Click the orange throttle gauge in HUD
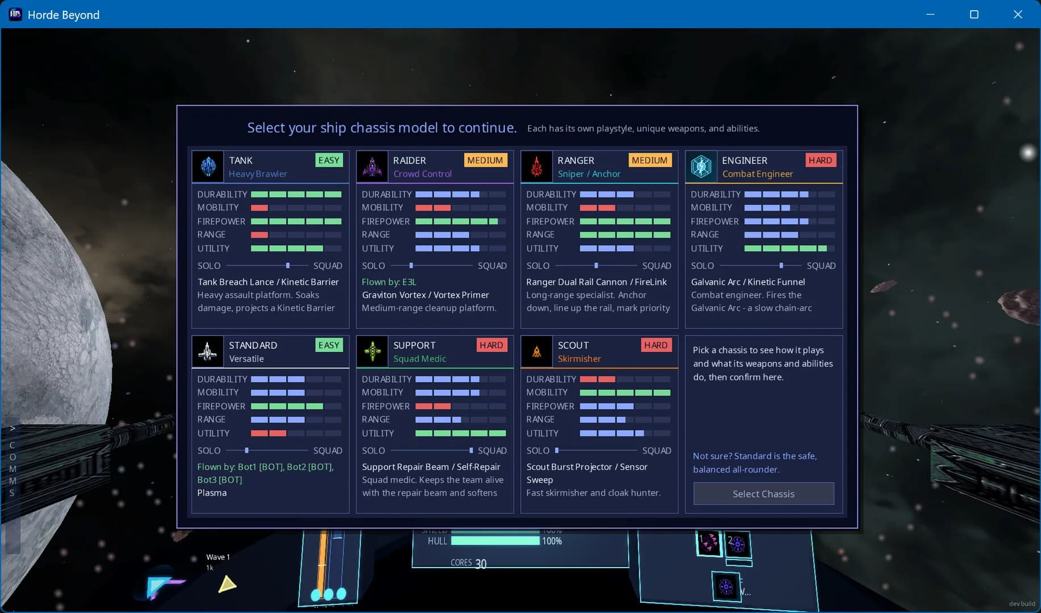The width and height of the screenshot is (1041, 613). pyautogui.click(x=323, y=564)
